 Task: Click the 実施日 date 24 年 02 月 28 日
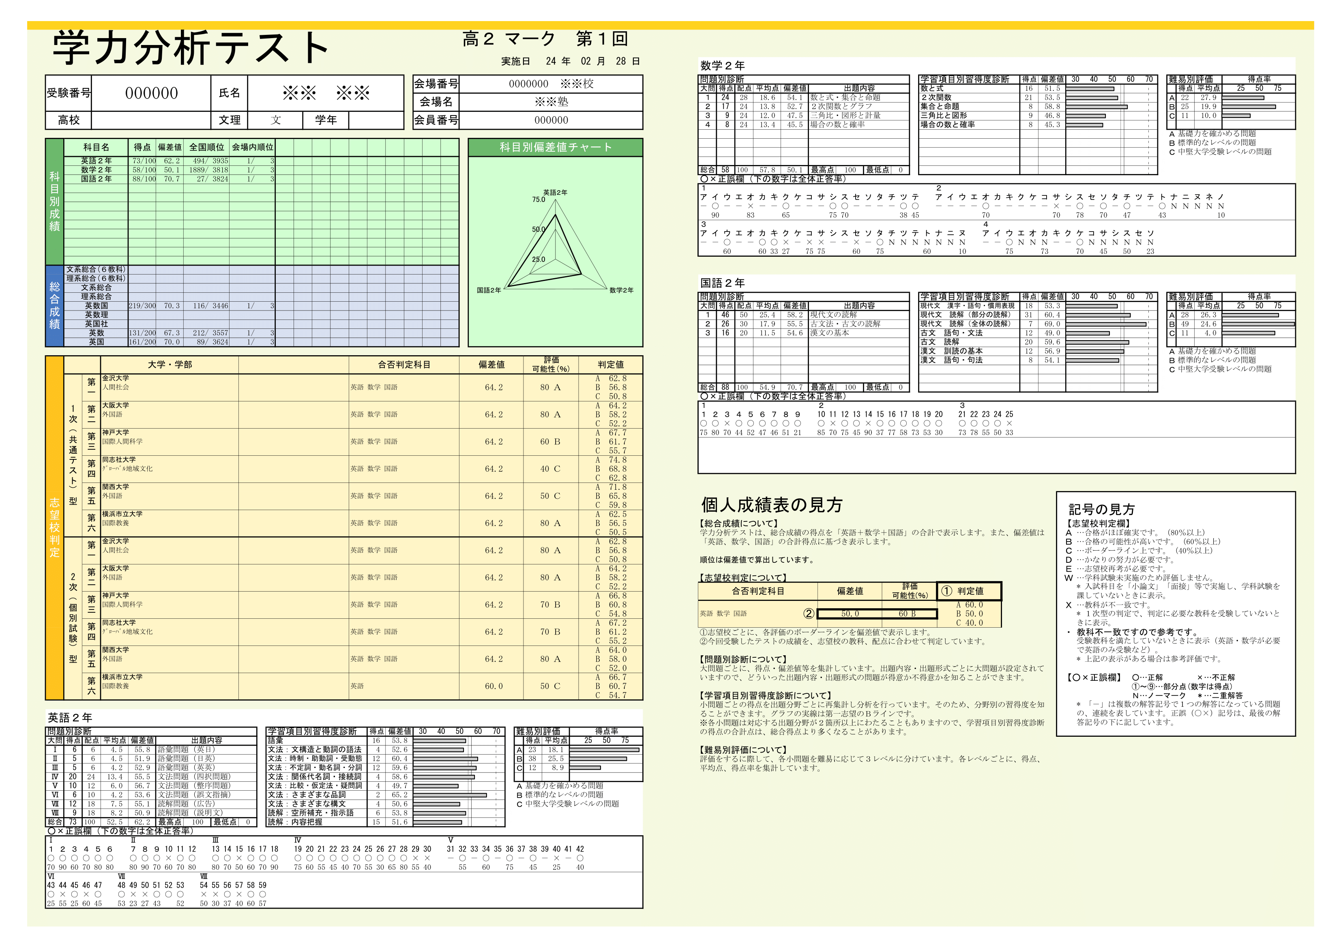pyautogui.click(x=593, y=61)
